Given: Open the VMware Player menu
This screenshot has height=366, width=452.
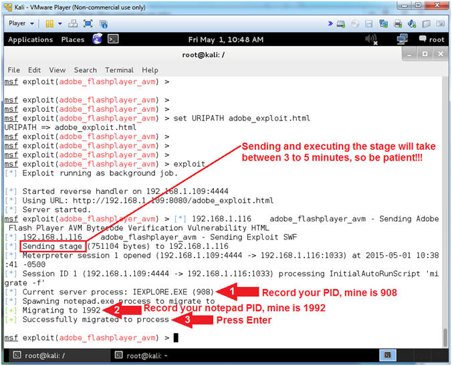Looking at the screenshot, I should tap(21, 23).
